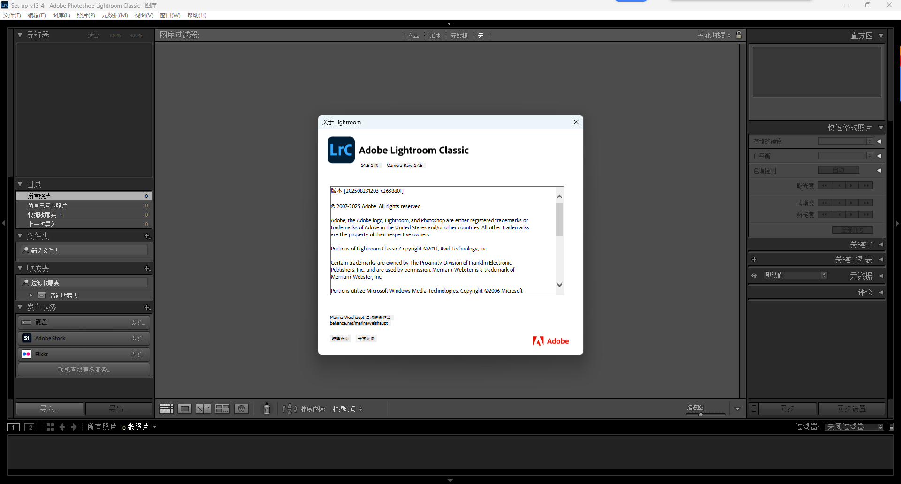Open the 拍摄时间 sort dropdown
The width and height of the screenshot is (901, 484).
coord(347,409)
